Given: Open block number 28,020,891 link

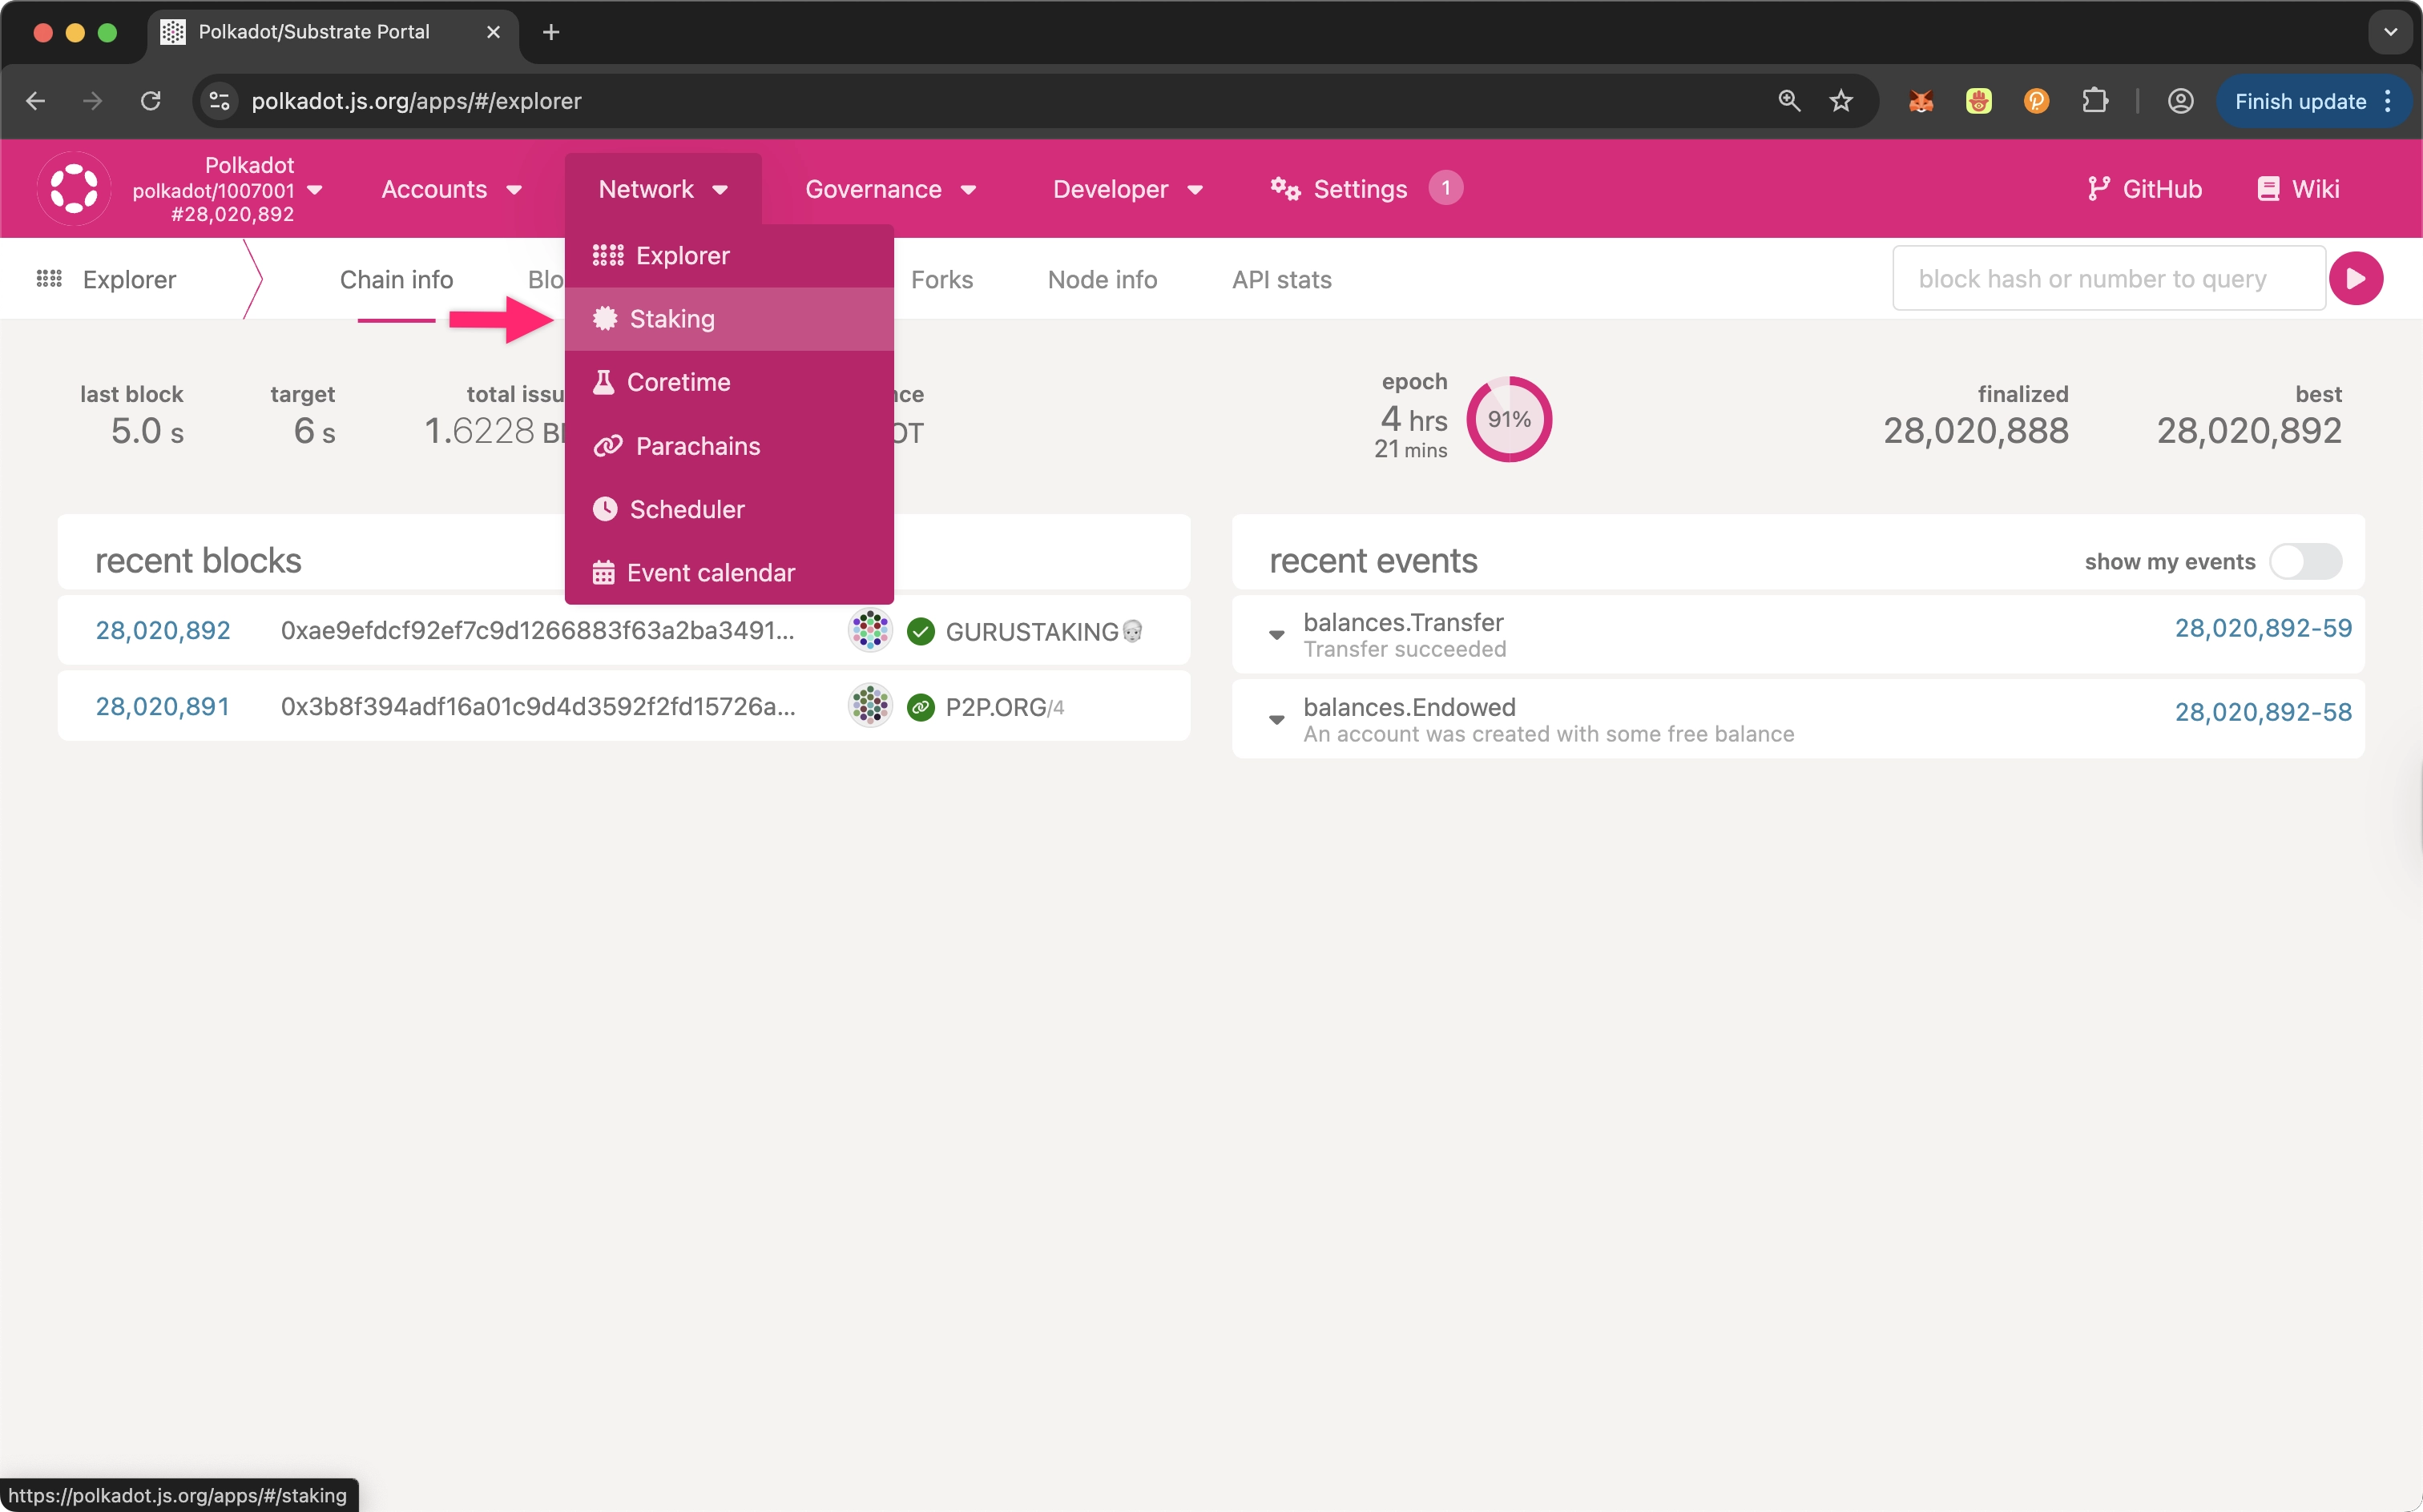Looking at the screenshot, I should 162,707.
